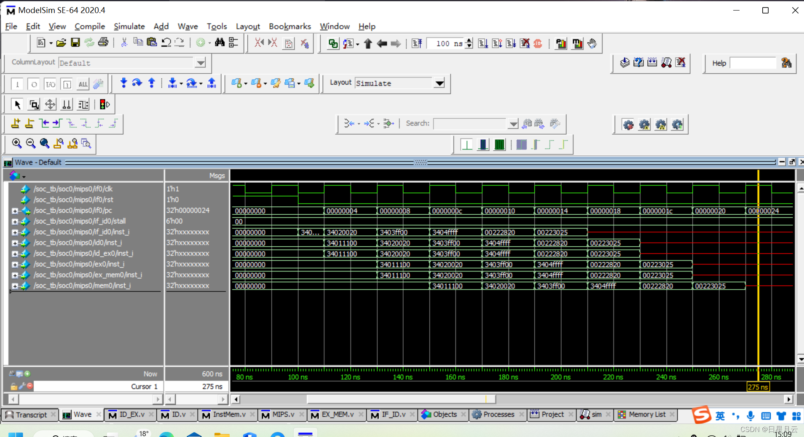Expand the if_id0/stall signal

(15, 221)
